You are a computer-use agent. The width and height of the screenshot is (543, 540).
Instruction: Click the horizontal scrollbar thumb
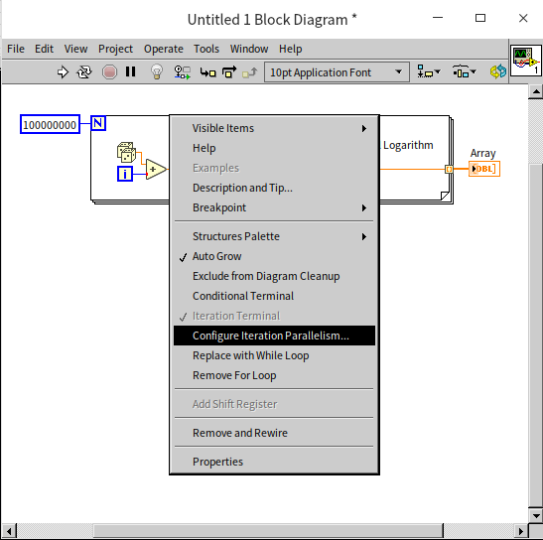(268, 531)
